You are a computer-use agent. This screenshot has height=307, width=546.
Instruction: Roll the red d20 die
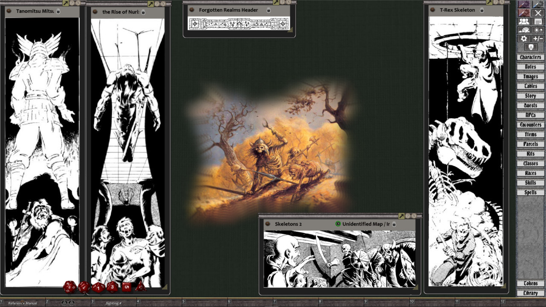point(69,287)
